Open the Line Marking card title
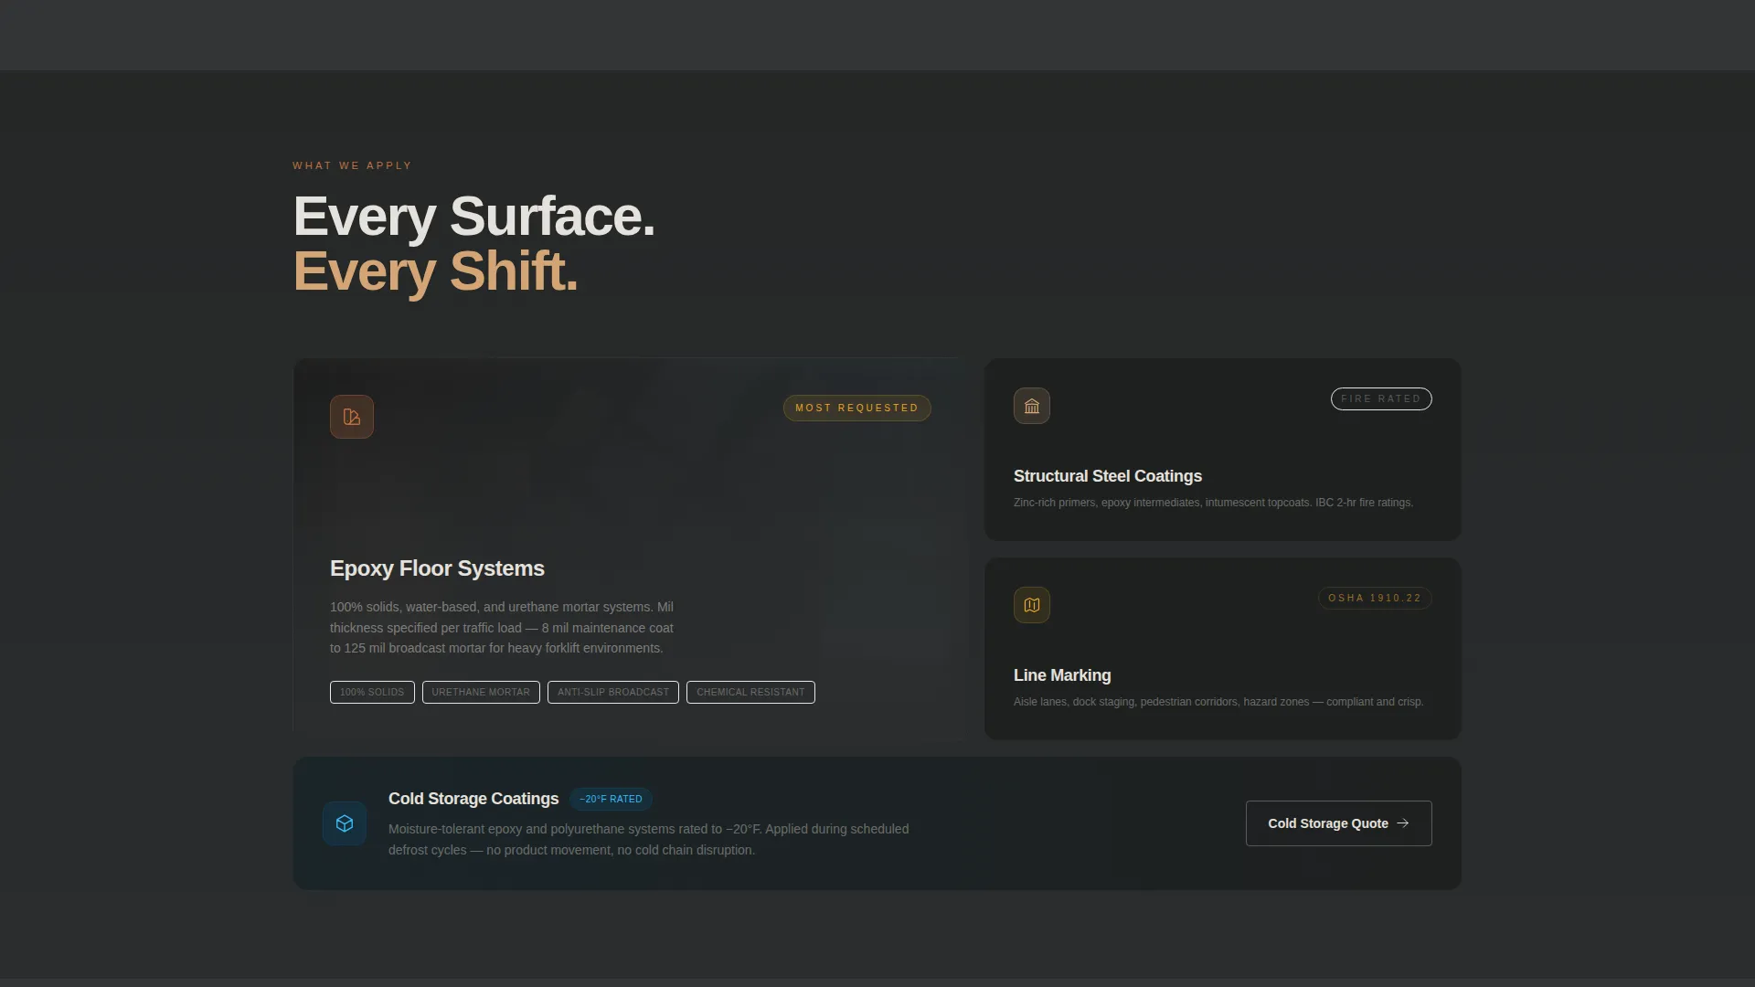The image size is (1755, 987). (1062, 675)
